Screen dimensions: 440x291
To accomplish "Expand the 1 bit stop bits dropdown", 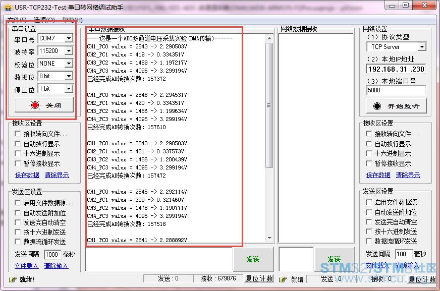I will (x=69, y=89).
